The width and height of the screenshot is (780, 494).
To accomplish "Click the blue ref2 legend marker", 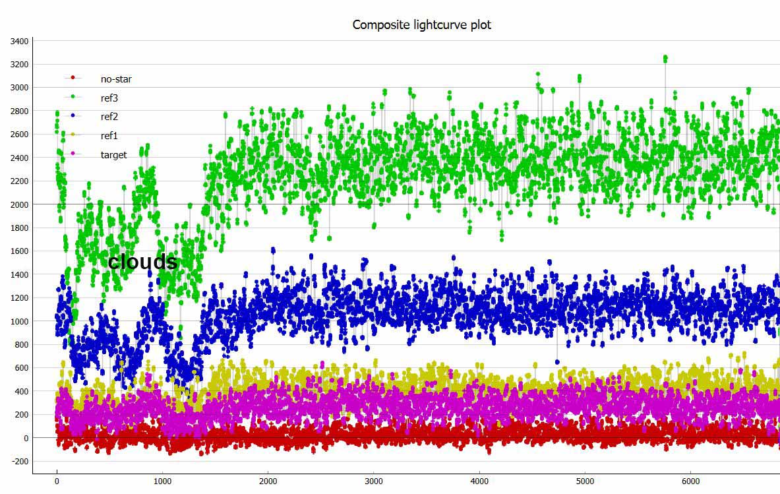I will 73,115.
